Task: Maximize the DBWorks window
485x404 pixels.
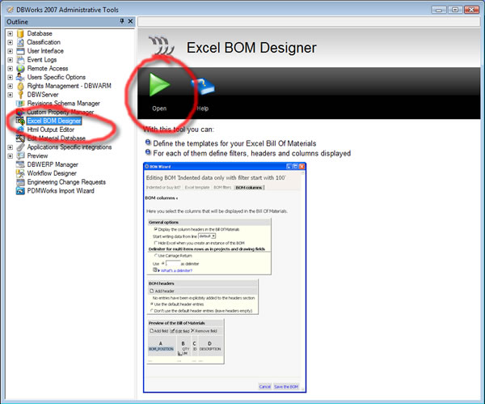Action: (x=455, y=10)
